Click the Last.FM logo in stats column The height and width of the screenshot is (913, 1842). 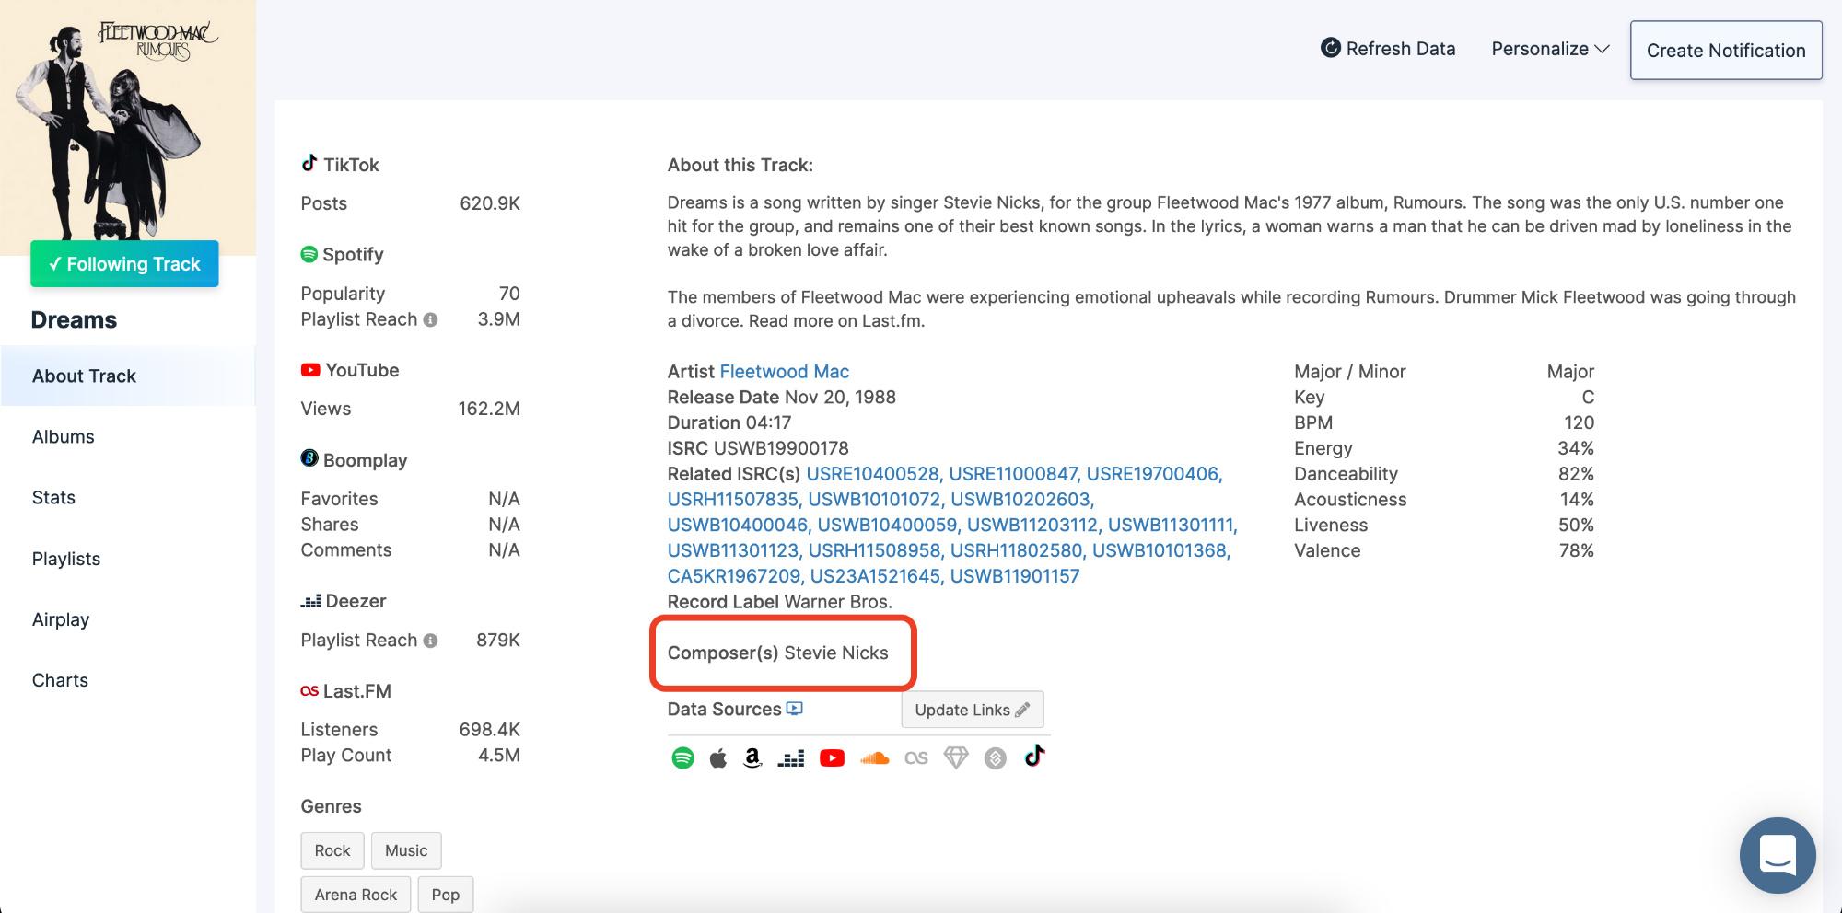(x=309, y=691)
